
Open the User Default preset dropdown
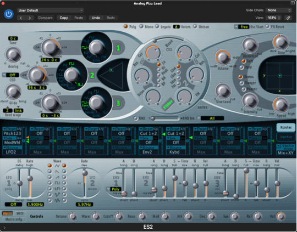coord(51,10)
